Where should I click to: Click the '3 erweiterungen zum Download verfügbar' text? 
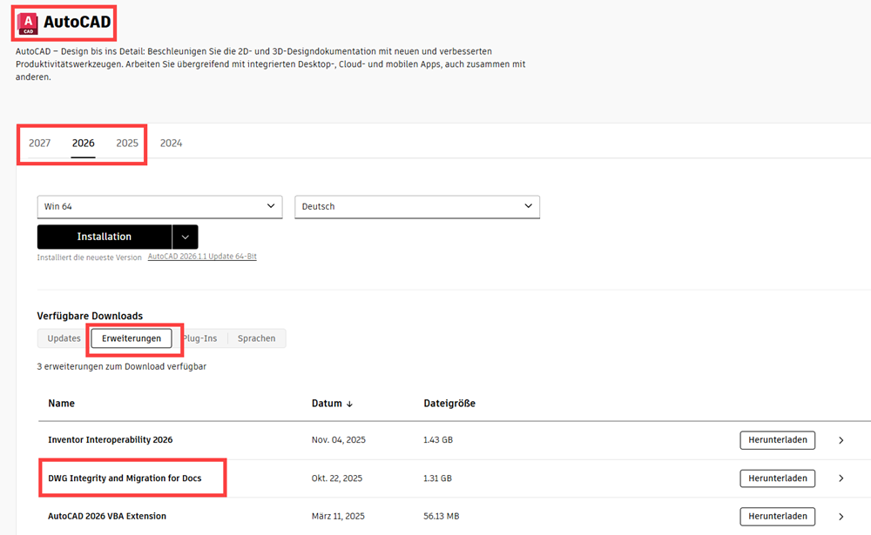click(x=122, y=367)
